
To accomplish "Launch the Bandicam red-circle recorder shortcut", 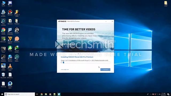I will tap(10, 13).
